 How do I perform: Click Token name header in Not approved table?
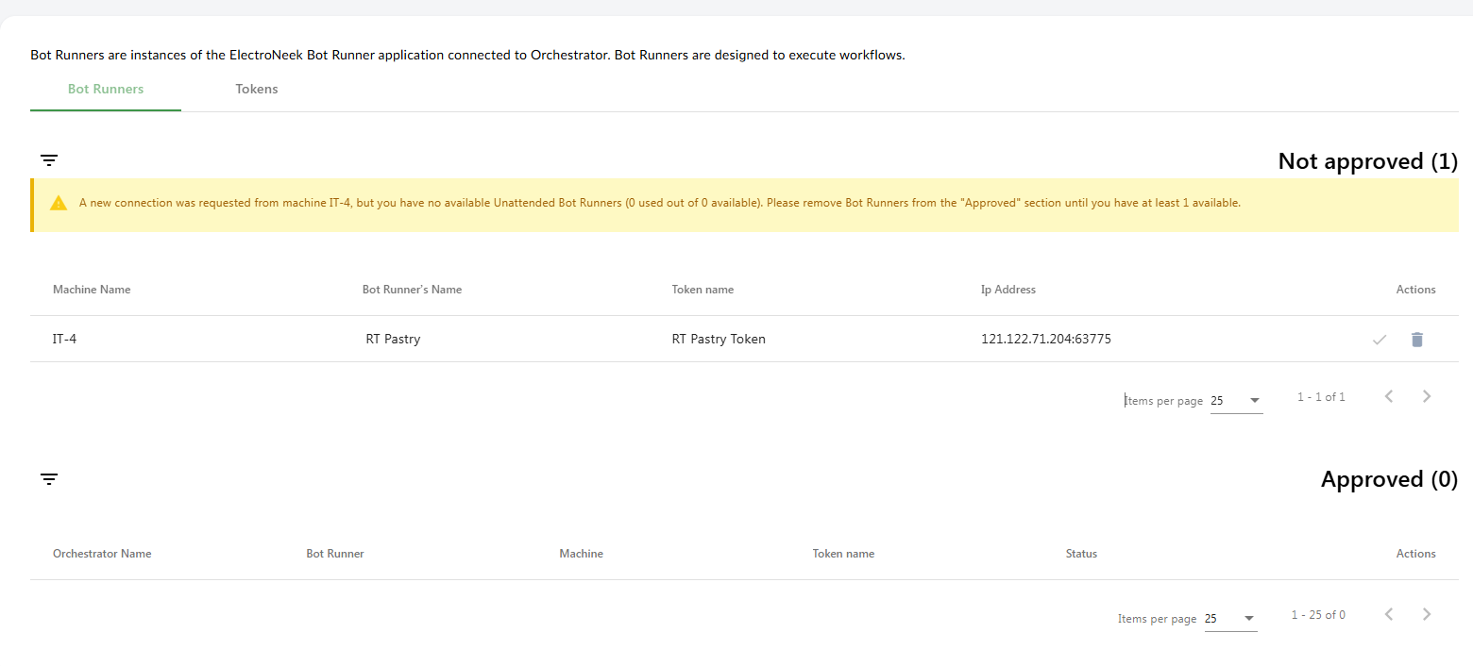tap(703, 290)
